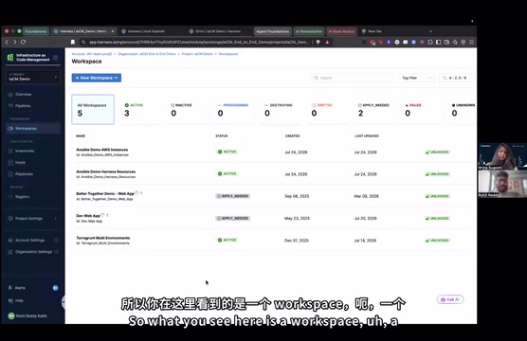This screenshot has height=341, width=527.
Task: Open the Better Together Demo - Web App workspace
Action: click(105, 194)
